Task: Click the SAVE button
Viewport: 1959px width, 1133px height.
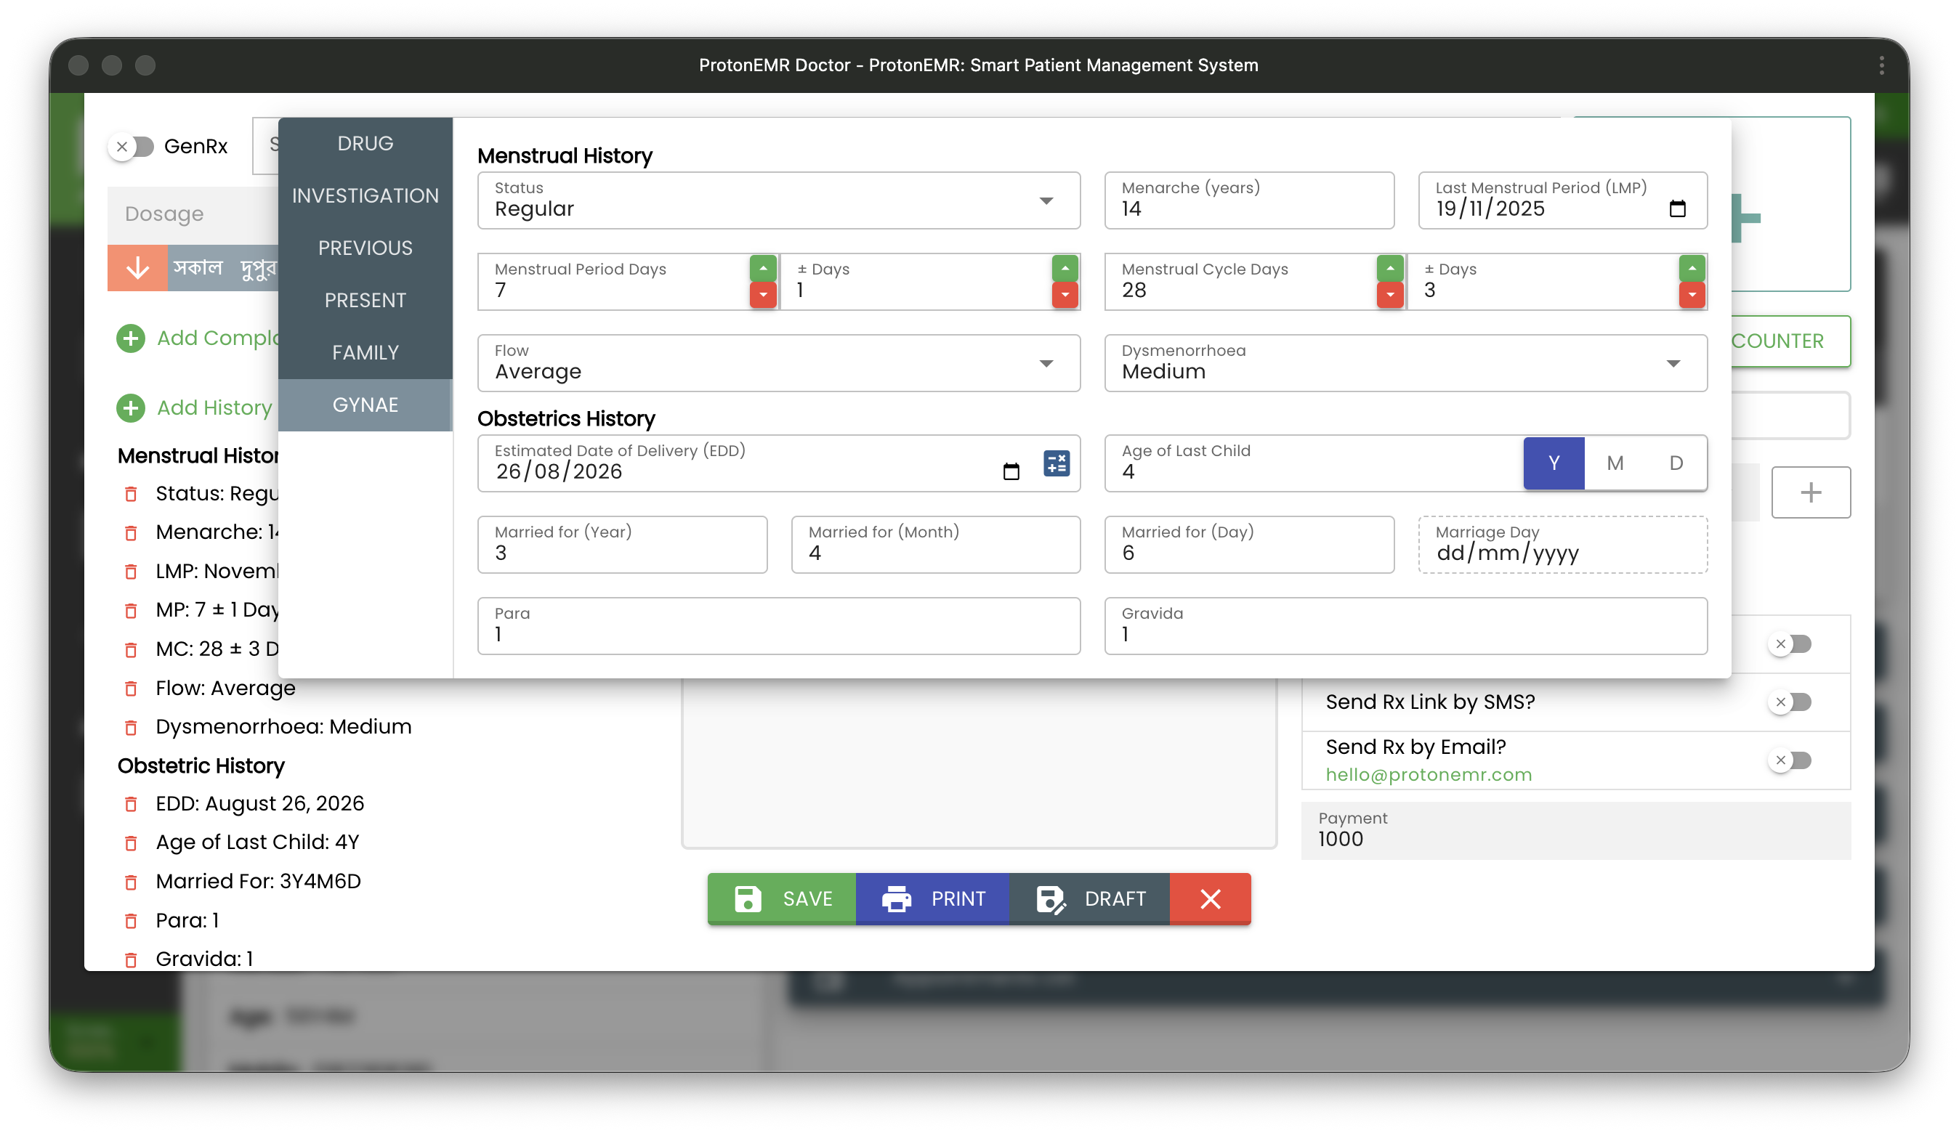Action: (x=781, y=898)
